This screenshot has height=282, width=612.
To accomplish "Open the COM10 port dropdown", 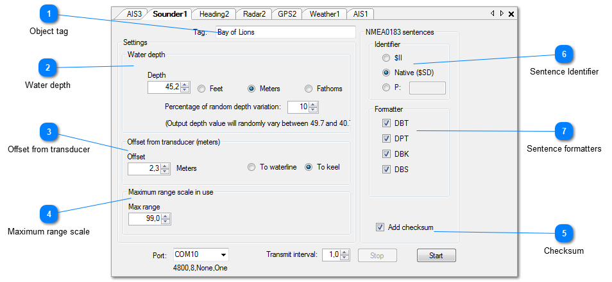I will pyautogui.click(x=223, y=255).
